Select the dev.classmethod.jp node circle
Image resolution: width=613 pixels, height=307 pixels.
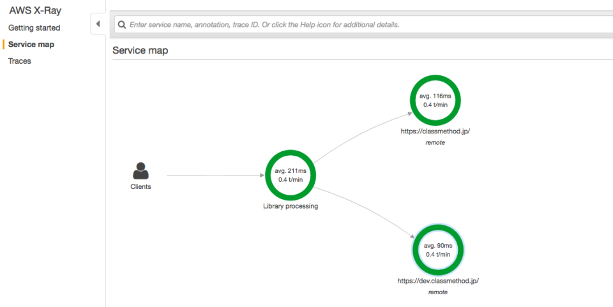pyautogui.click(x=438, y=250)
